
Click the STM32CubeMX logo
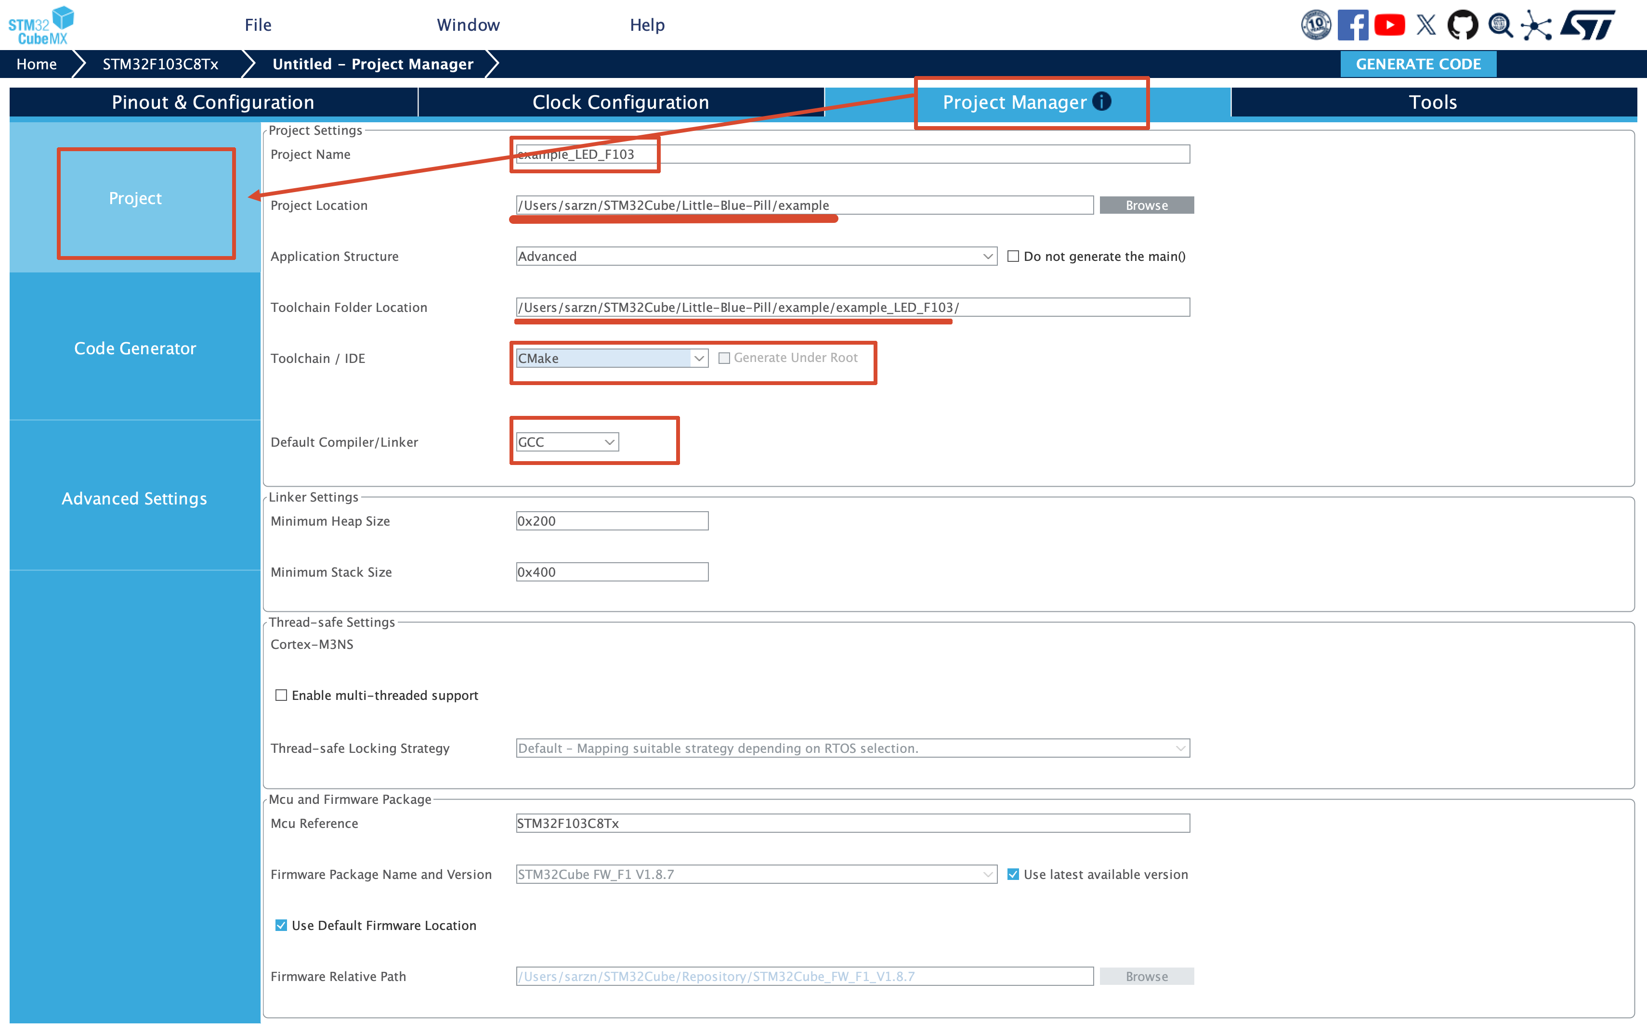(x=41, y=26)
